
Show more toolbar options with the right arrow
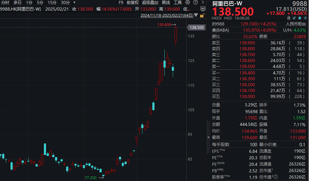[x=203, y=2]
